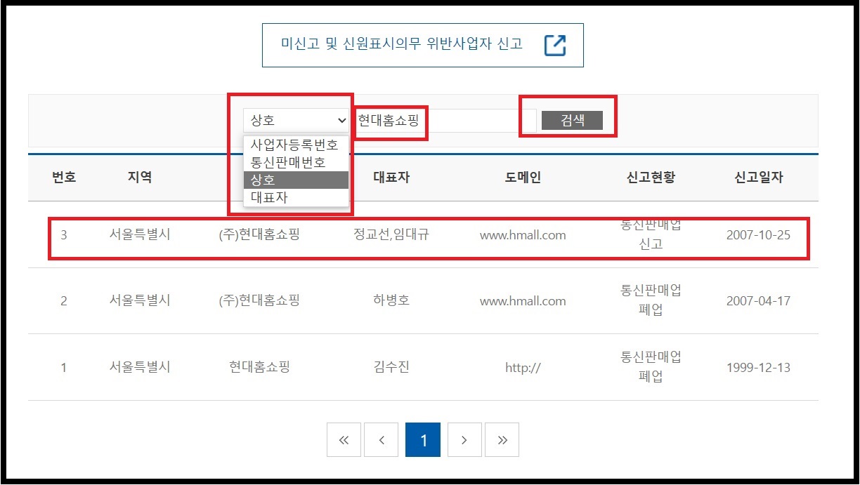Click the 검색 search button
Viewport: 860px width, 485px height.
[572, 120]
